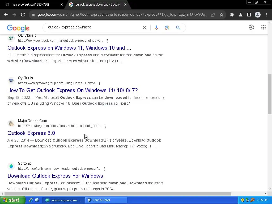Click the horizontal scroll right arrow
272x204 pixels.
[x=265, y=194]
